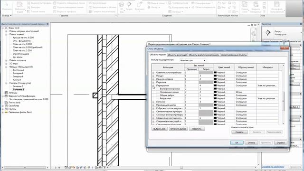Collapse the Перекрытия category row
This screenshot has height=171, width=304.
153,85
